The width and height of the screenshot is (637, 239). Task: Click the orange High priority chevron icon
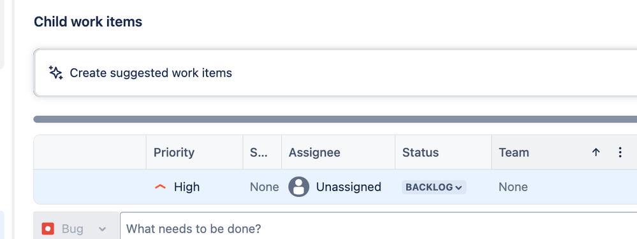(x=161, y=187)
